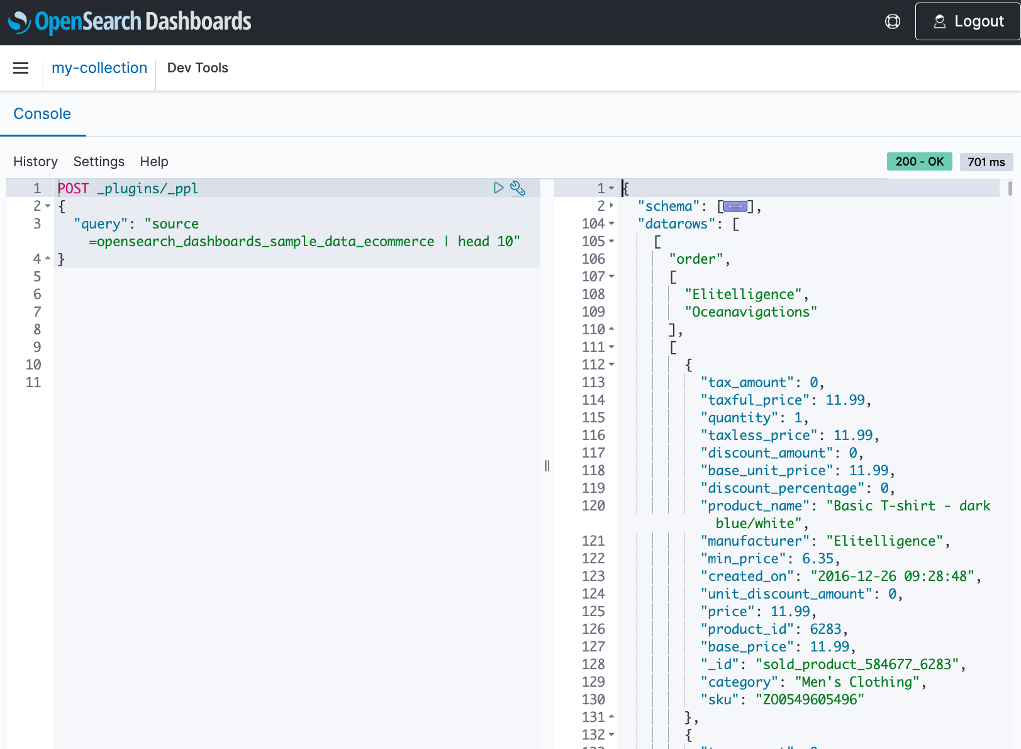
Task: Open the Help menu item
Action: click(154, 162)
